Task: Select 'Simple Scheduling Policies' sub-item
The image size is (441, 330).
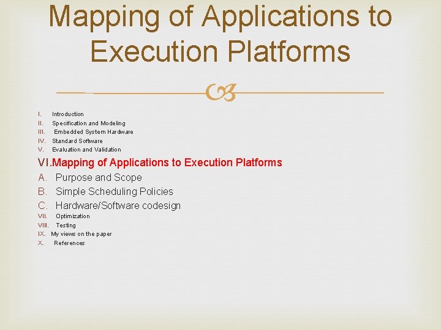Action: coord(114,192)
